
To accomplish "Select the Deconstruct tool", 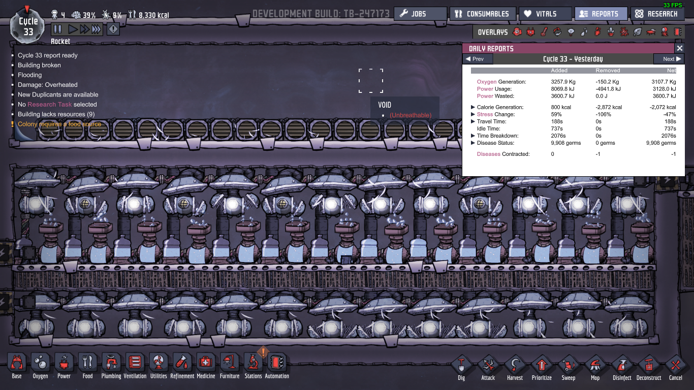I will pos(649,365).
